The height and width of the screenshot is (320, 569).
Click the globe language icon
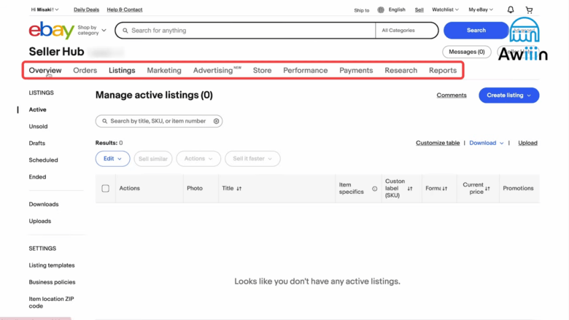381,9
